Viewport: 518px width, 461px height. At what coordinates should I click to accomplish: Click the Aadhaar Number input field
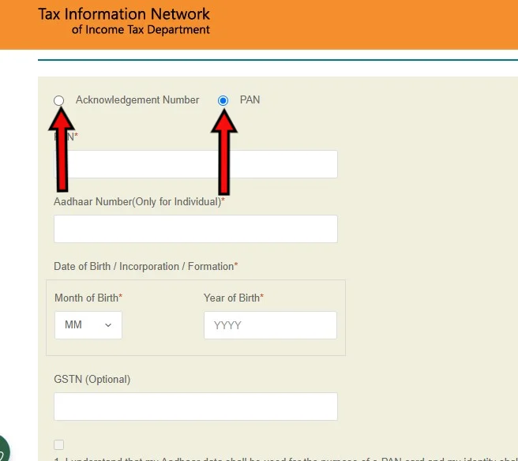click(x=196, y=229)
